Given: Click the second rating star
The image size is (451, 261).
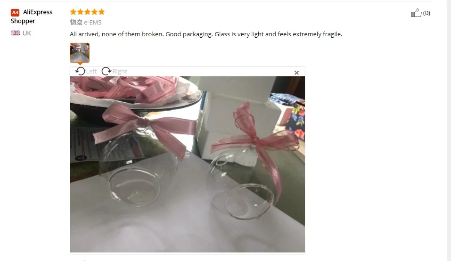Looking at the screenshot, I should point(80,12).
